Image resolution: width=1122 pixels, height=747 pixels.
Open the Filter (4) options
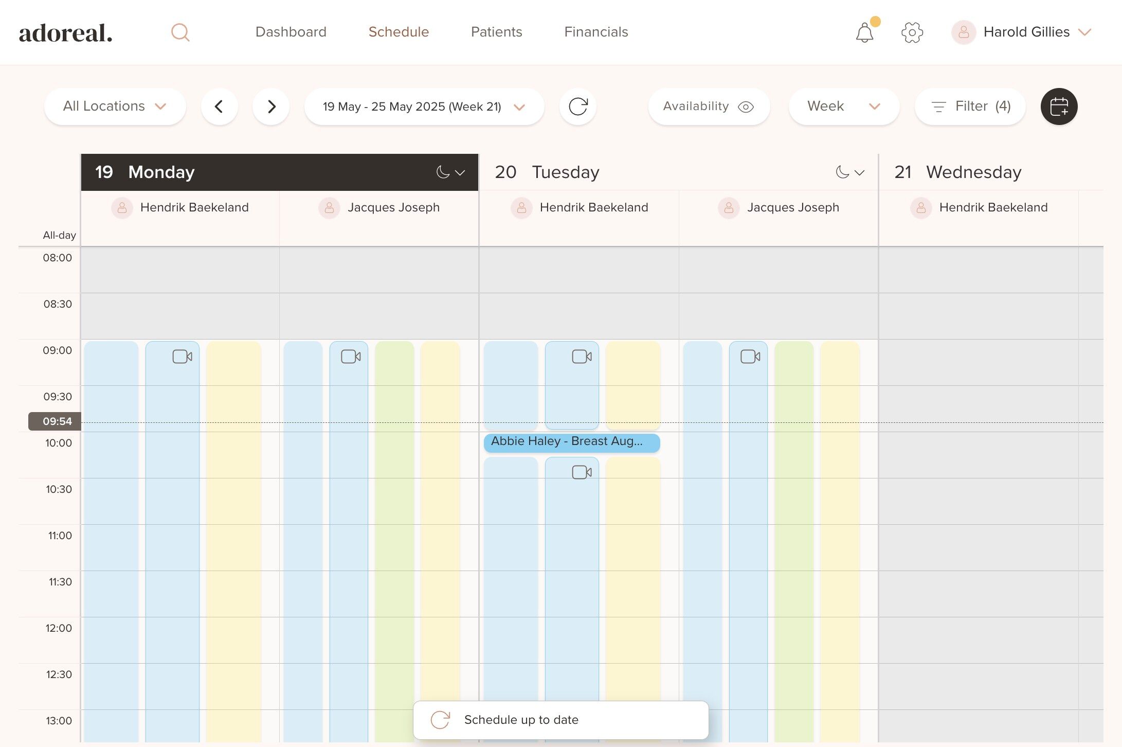(970, 106)
